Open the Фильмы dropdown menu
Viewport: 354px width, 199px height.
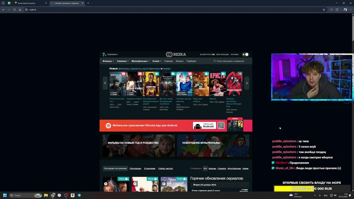tap(108, 61)
